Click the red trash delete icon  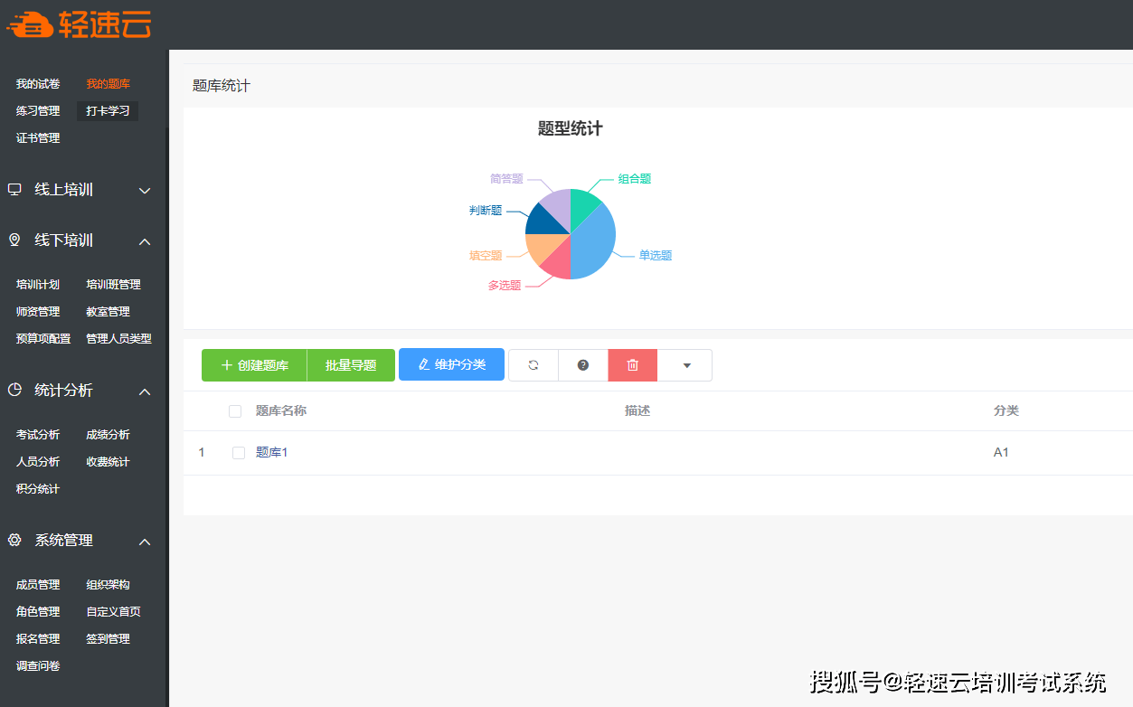tap(632, 364)
